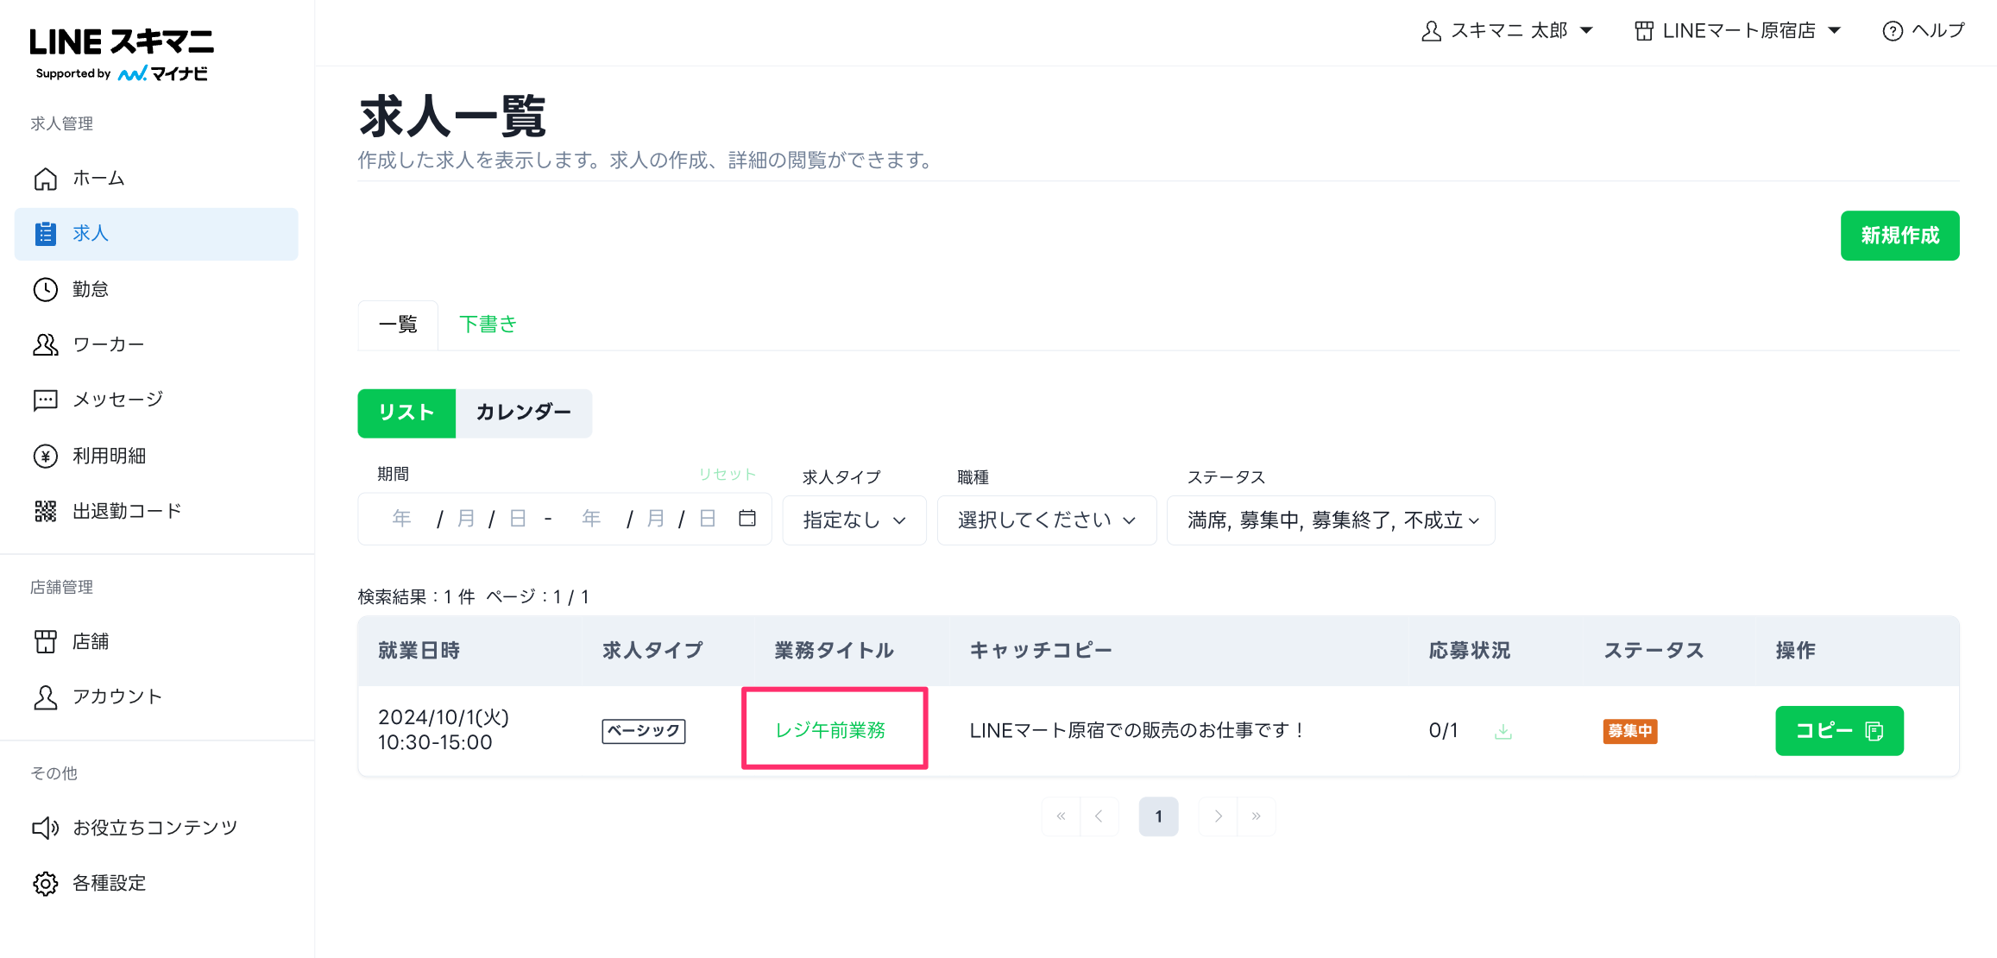Switch to the 下書き tab
Image resolution: width=1997 pixels, height=958 pixels.
point(488,325)
